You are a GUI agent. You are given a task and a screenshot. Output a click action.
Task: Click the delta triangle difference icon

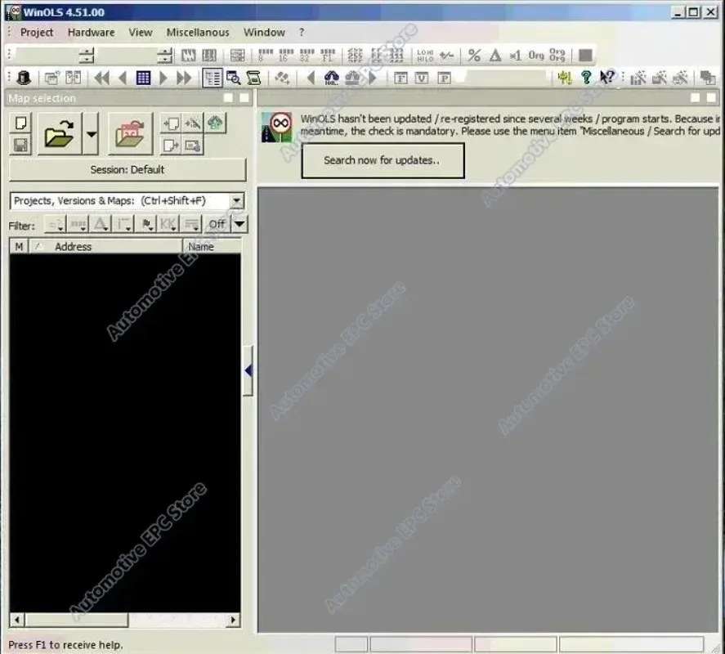tap(495, 56)
